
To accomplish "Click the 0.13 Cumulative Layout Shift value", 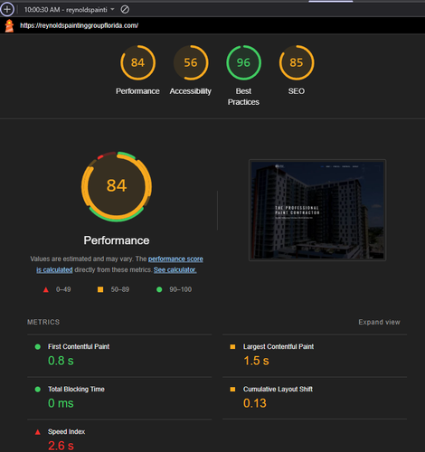I will pos(255,403).
